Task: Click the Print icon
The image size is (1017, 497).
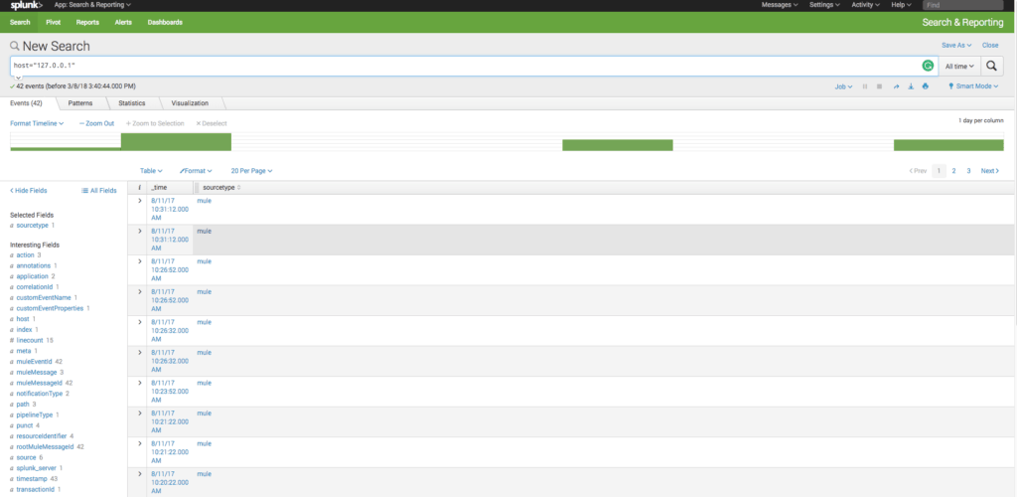Action: [x=926, y=86]
